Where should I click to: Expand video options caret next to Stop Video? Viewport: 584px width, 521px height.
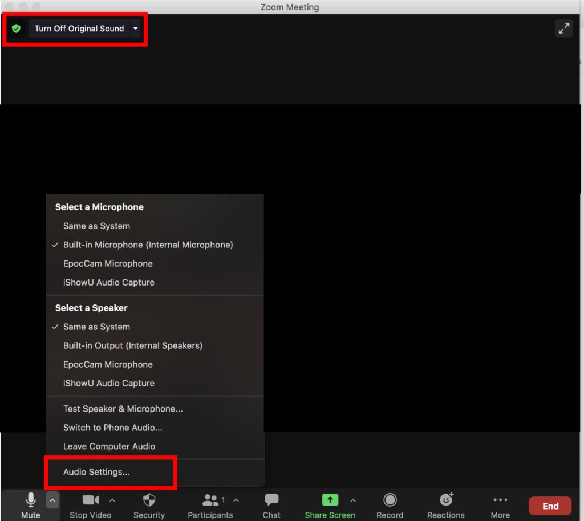coord(112,500)
